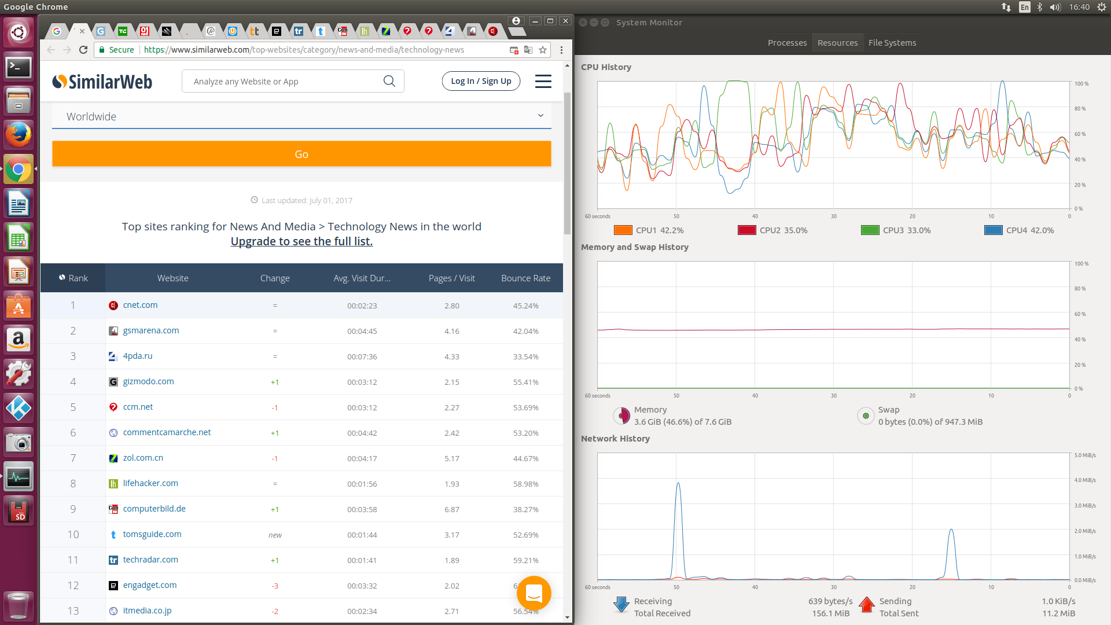Sort table by the Rank column header

click(73, 278)
